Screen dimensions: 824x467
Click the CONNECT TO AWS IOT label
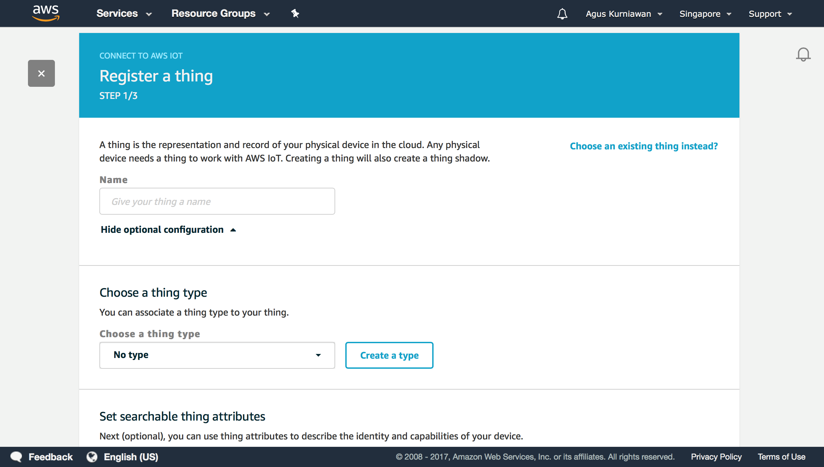pyautogui.click(x=141, y=56)
